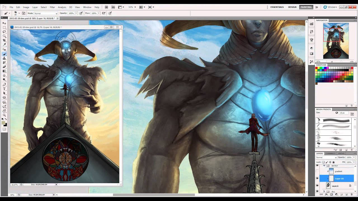Image resolution: width=358 pixels, height=201 pixels.
Task: Select the Pen tool
Action: pos(4,85)
